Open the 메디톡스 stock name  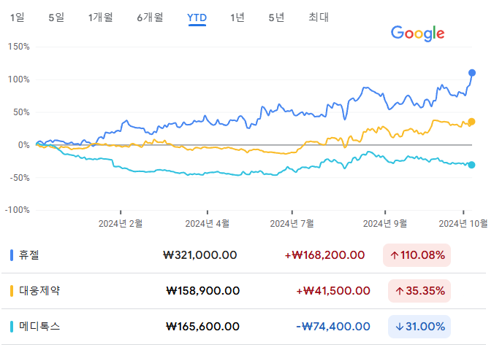click(x=39, y=327)
